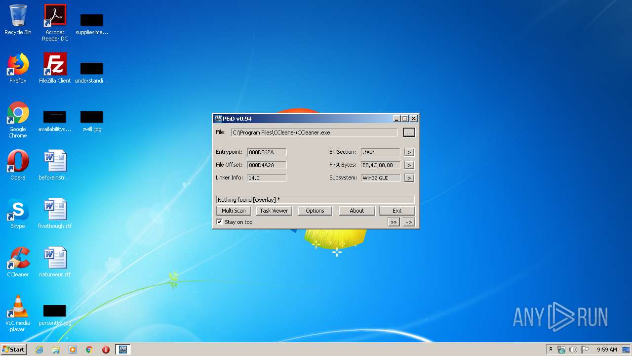
Task: Open Windows Explorer from taskbar
Action: pyautogui.click(x=56, y=350)
